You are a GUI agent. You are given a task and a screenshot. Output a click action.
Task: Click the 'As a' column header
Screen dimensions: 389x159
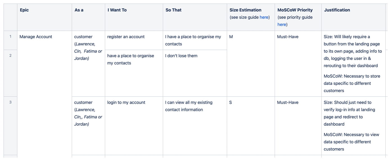pyautogui.click(x=89, y=17)
